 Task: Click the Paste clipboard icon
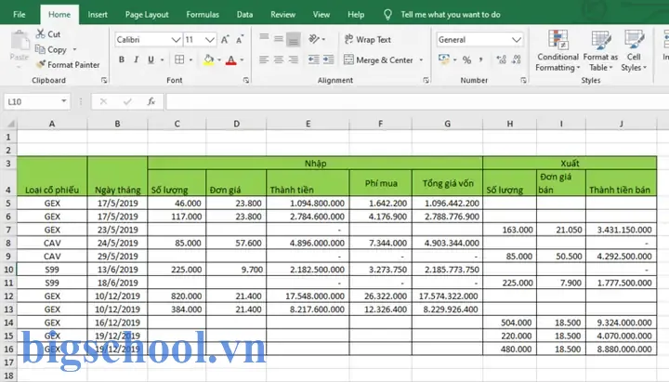tap(19, 42)
